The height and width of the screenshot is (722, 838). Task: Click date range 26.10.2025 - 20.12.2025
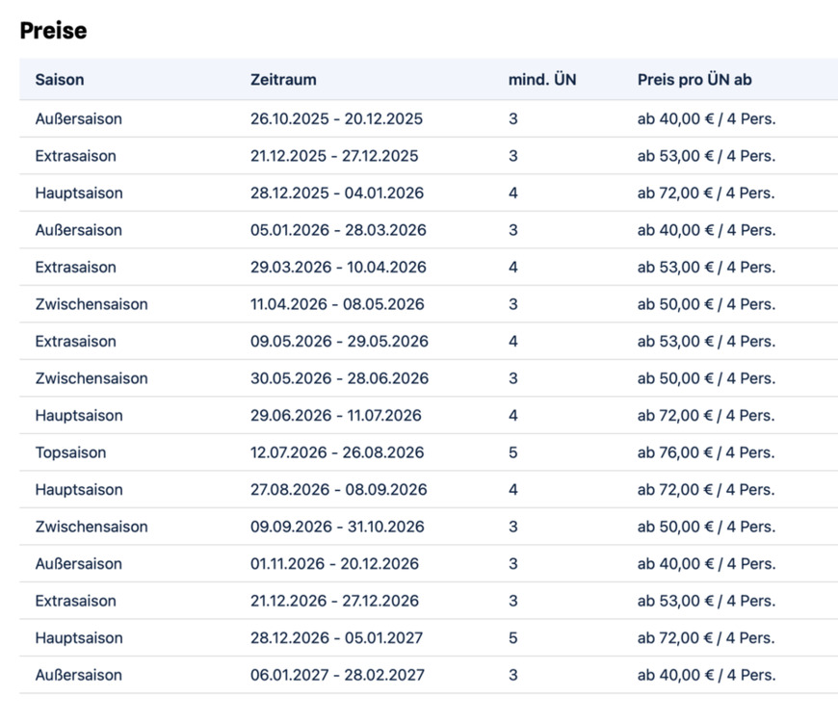(x=336, y=119)
